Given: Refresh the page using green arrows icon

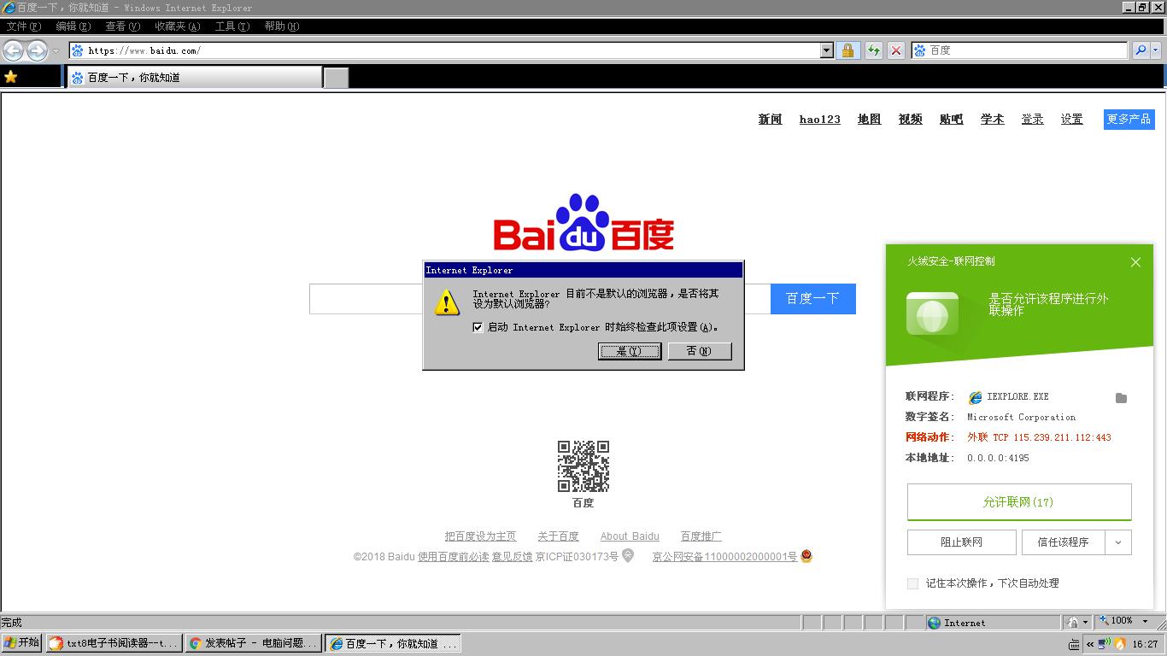Looking at the screenshot, I should click(x=873, y=50).
